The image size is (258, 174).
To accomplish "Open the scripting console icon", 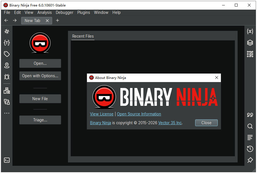I will (x=7, y=160).
